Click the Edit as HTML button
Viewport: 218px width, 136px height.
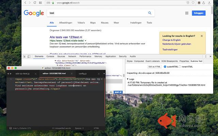click(x=154, y=67)
